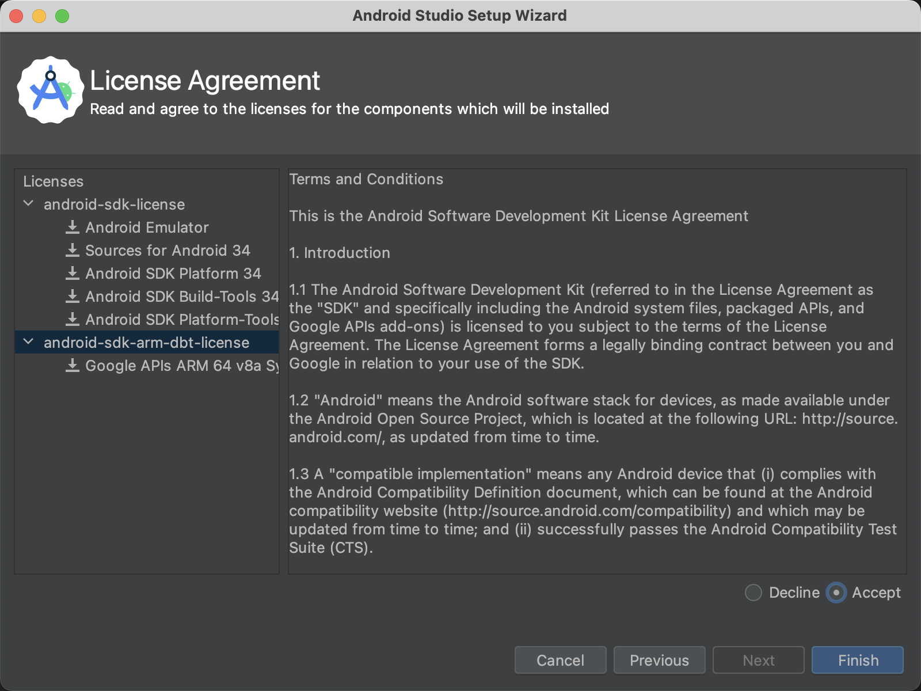The height and width of the screenshot is (691, 921).
Task: Select Android SDK Platform-Tools item
Action: pos(182,320)
